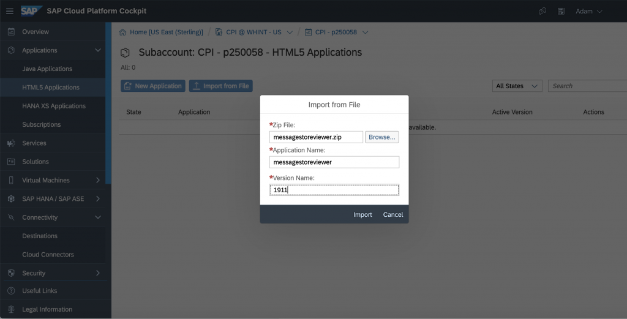Open the notifications list icon in header
Image resolution: width=627 pixels, height=319 pixels.
click(x=561, y=11)
